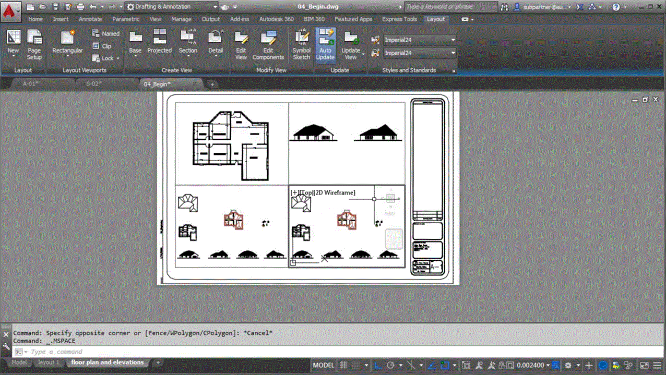The image size is (666, 375).
Task: Click the ViewCube in the active viewport
Action: pos(390,199)
